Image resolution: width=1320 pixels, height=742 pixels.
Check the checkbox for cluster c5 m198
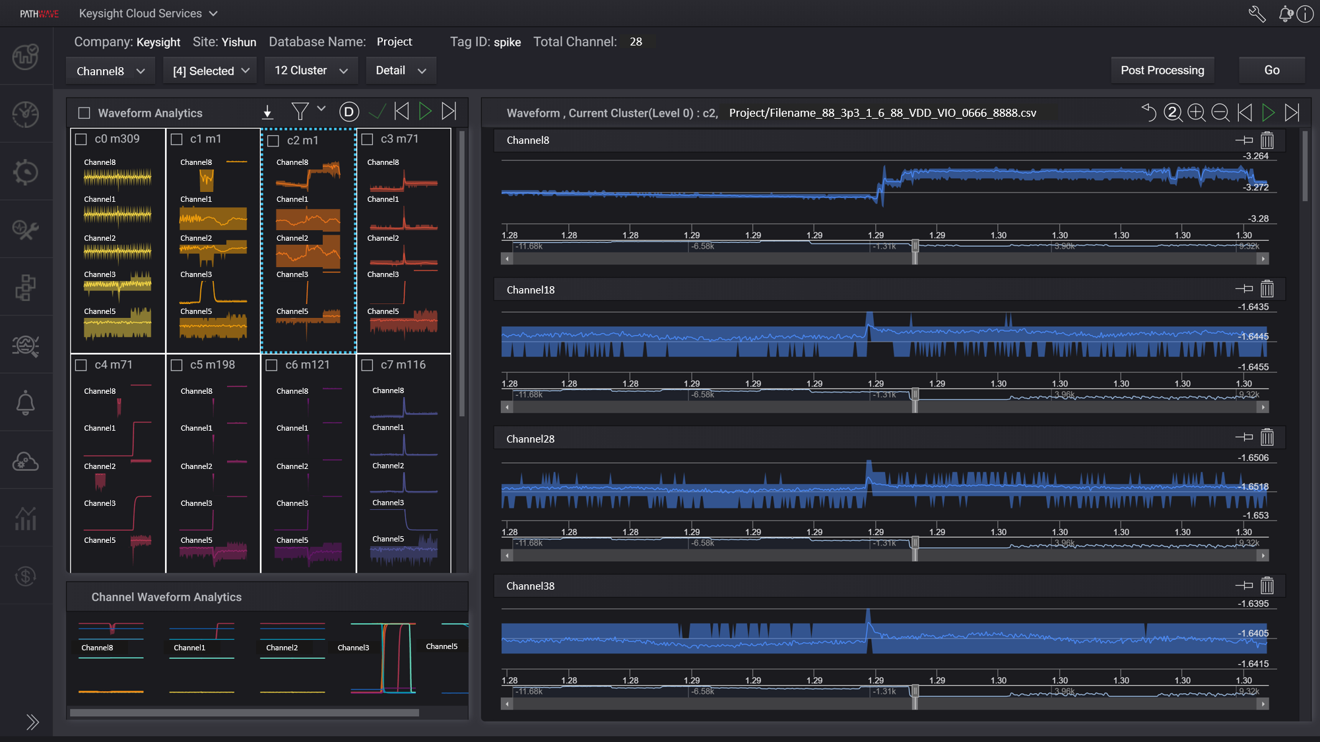(177, 364)
